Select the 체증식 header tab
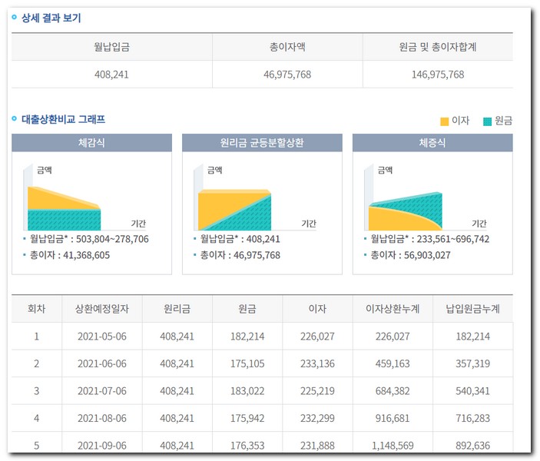Screen dimensions: 540x461 [x=432, y=143]
